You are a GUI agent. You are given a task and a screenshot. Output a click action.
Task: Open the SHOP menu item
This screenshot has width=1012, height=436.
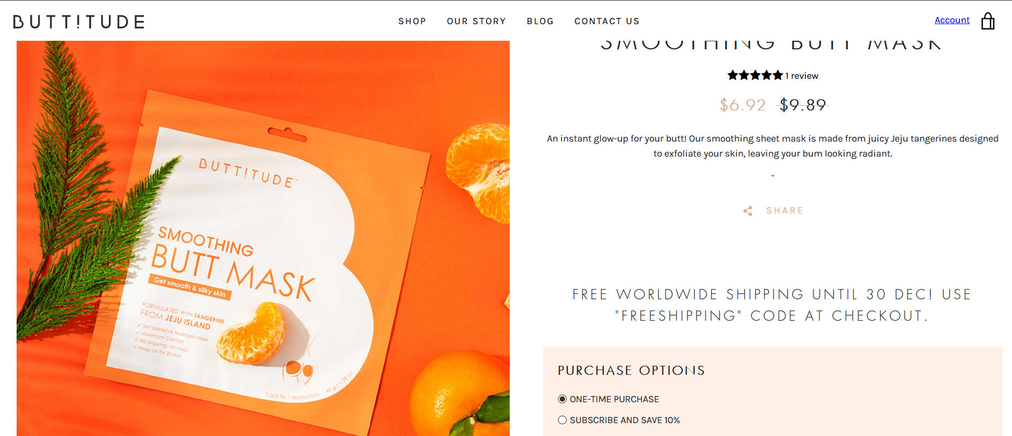coord(412,21)
